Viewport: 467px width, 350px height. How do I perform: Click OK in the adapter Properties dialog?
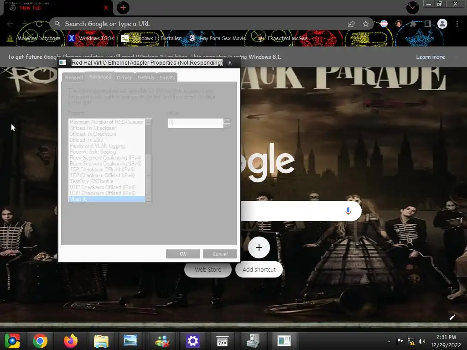183,253
